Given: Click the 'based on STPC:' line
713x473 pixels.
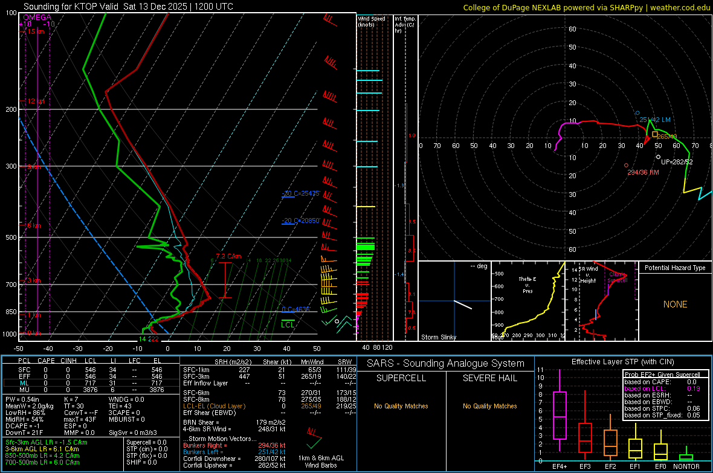Looking at the screenshot, I should point(662,408).
